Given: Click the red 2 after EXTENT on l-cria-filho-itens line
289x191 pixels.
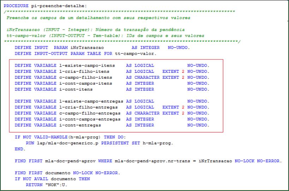Looking at the screenshot, I should 183,71.
